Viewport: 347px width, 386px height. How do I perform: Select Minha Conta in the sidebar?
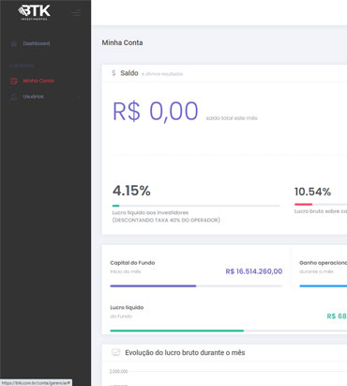click(38, 81)
